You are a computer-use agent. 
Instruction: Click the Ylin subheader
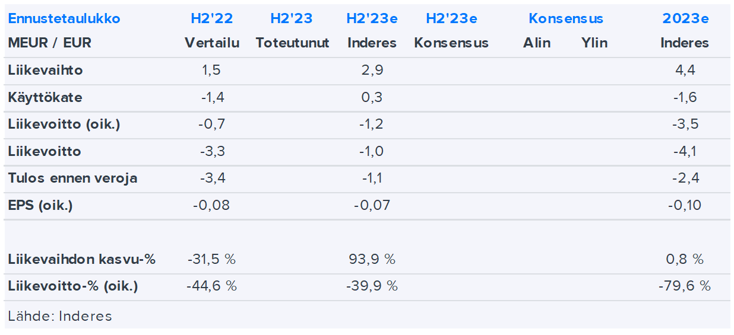[x=594, y=43]
